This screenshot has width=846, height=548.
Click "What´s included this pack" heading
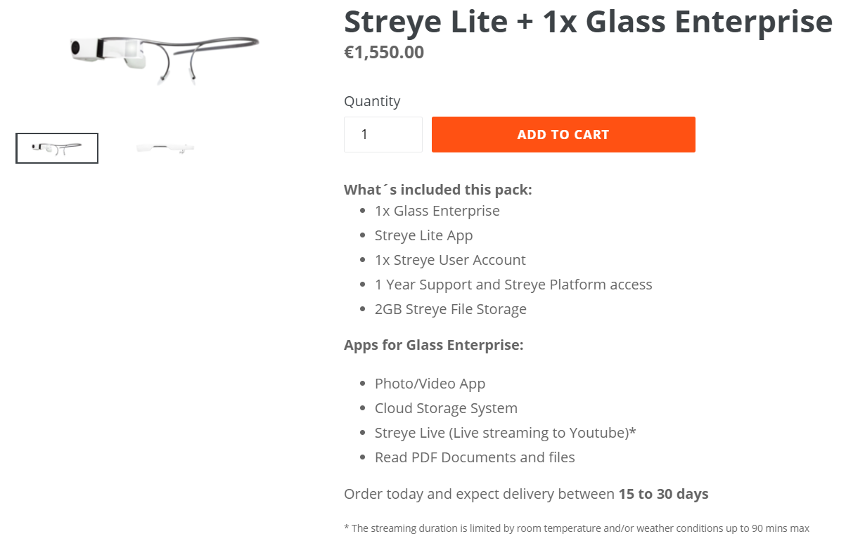tap(438, 190)
